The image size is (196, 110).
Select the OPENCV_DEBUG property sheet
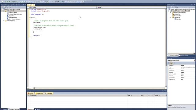(13, 13)
